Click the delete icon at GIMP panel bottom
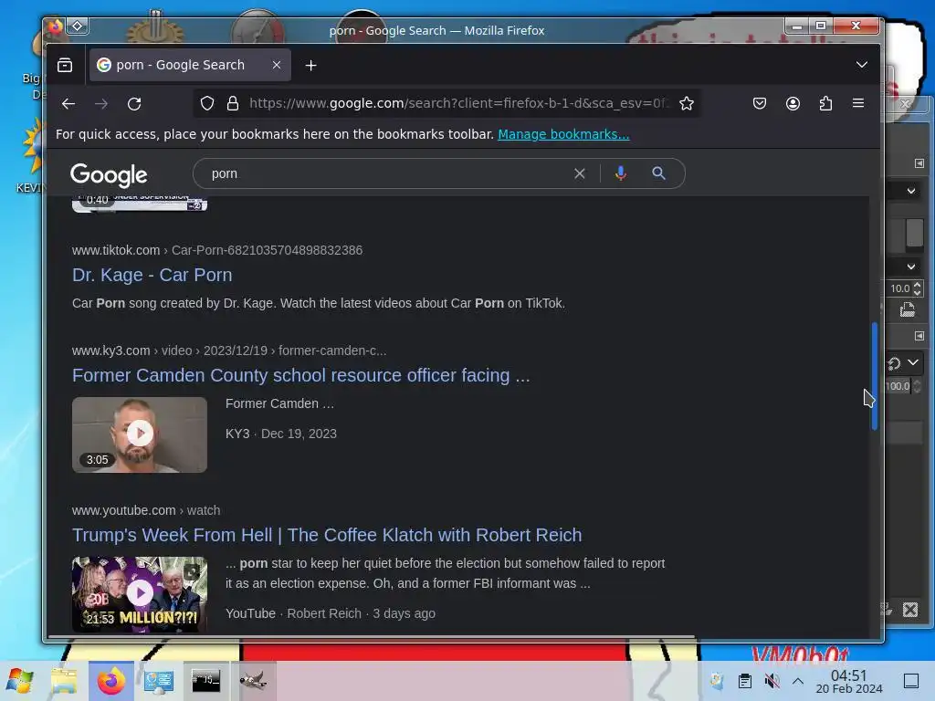 point(910,610)
